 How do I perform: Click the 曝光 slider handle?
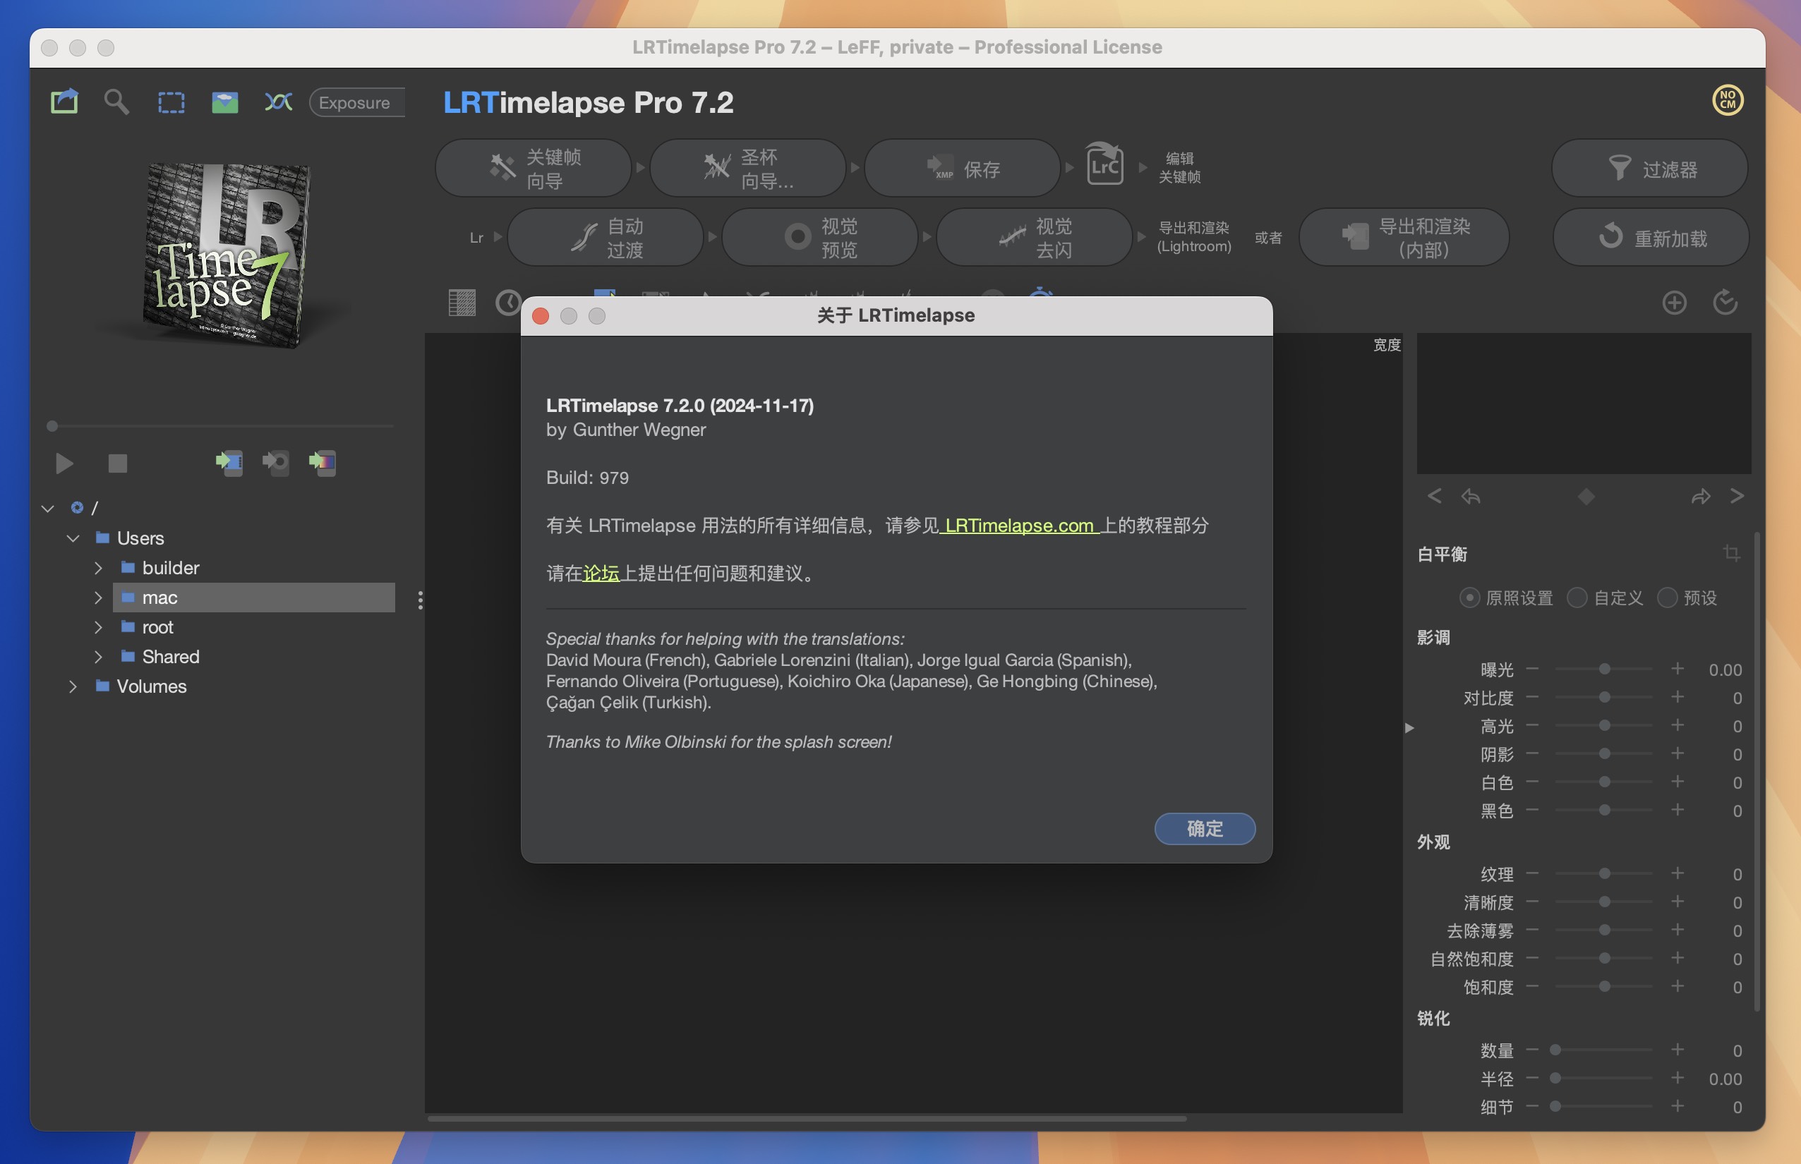1604,669
